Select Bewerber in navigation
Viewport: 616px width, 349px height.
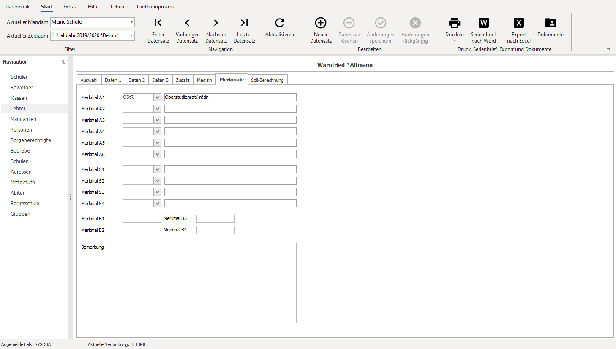tap(22, 88)
